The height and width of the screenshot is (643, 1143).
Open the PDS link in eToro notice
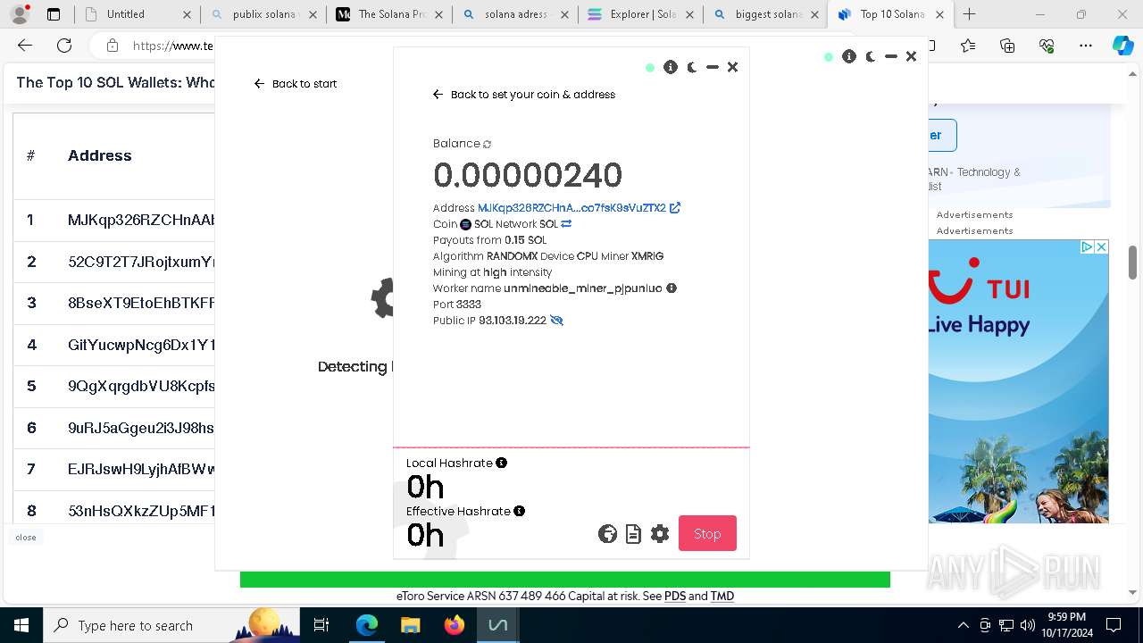click(674, 597)
